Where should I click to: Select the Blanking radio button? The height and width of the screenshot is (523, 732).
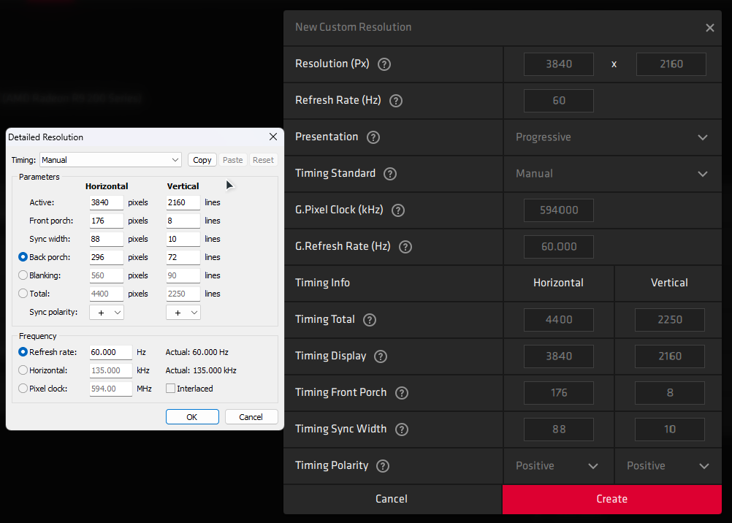tap(23, 275)
